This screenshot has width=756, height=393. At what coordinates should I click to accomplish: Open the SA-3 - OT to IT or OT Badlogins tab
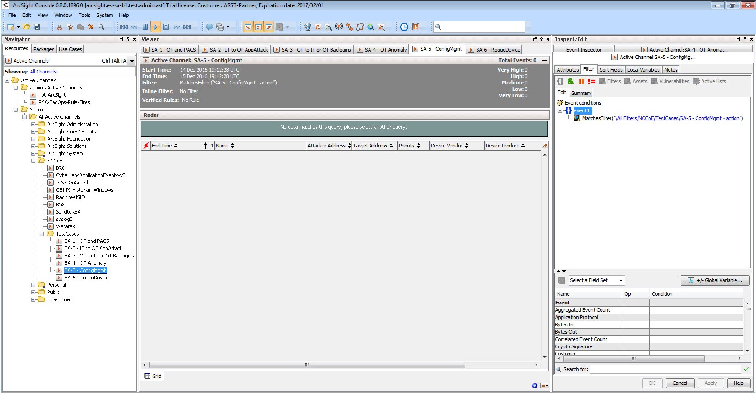[313, 50]
